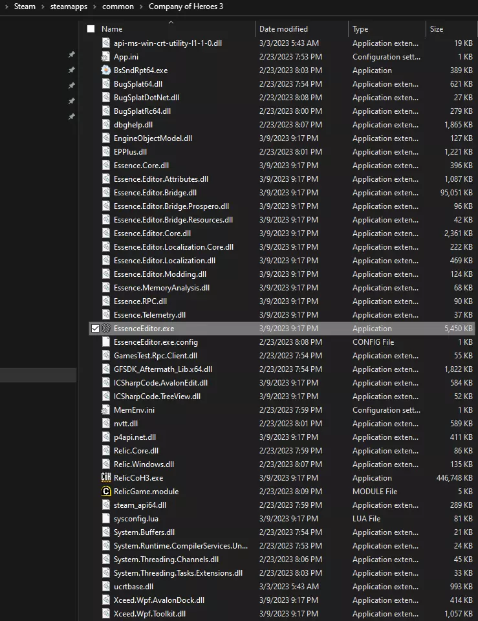Click the ucrtbase.dll file icon
The image size is (478, 621).
pyautogui.click(x=105, y=587)
